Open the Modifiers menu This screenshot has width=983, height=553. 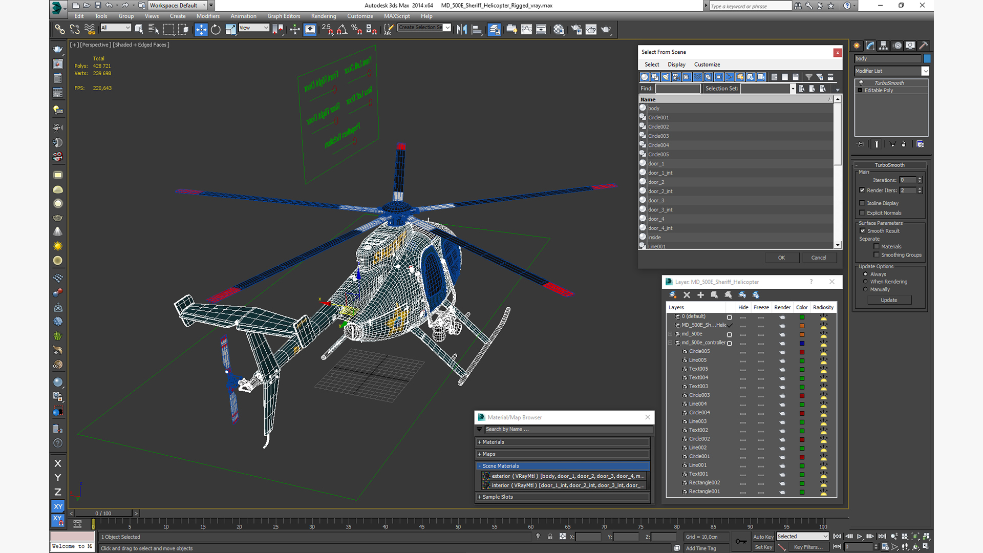tap(208, 16)
